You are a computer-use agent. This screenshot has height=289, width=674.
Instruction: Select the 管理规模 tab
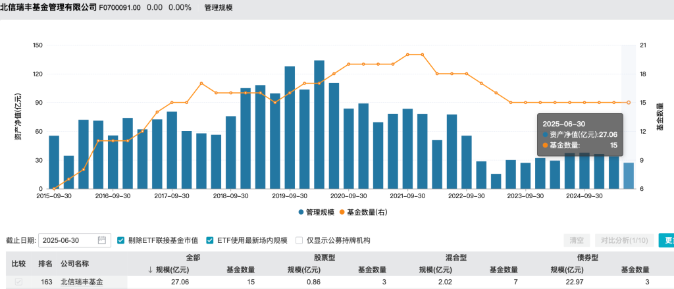pos(219,8)
